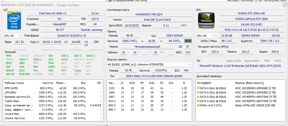Click the green check icon for NVMe x4
The width and height of the screenshot is (288, 126).
(x=198, y=105)
